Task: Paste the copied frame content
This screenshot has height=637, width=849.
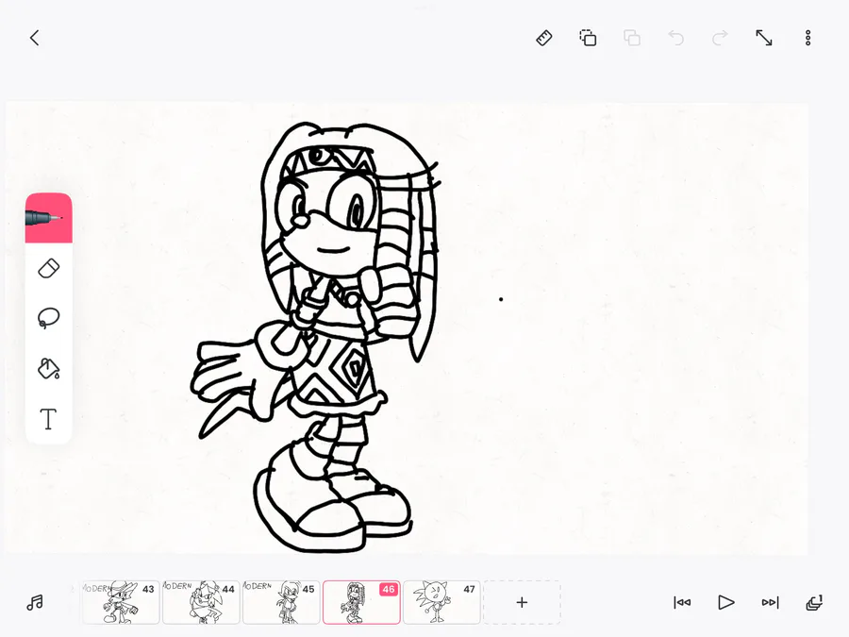Action: [632, 38]
